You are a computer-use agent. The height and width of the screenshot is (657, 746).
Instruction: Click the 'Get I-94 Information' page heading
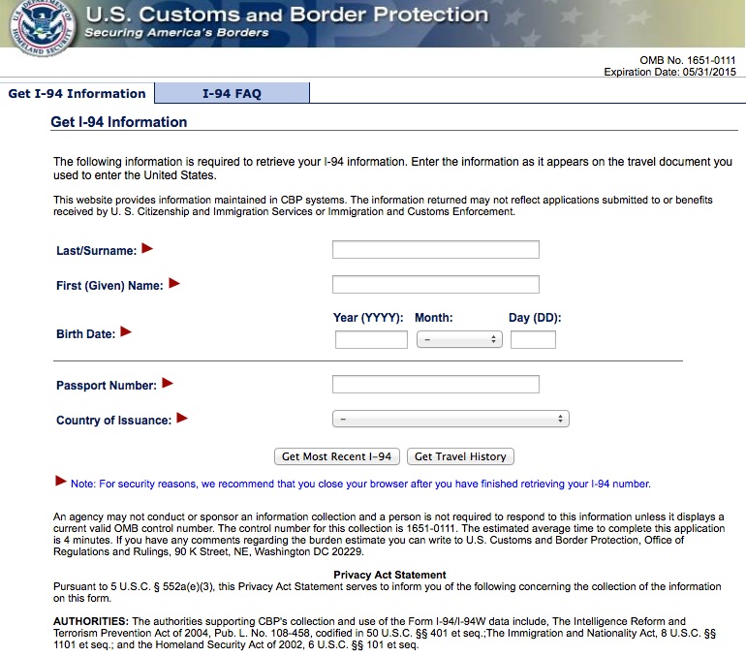[119, 122]
